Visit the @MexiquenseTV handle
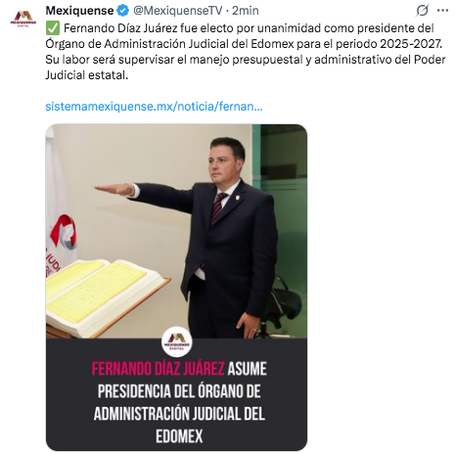Viewport: 456px width, 454px height. [x=178, y=11]
